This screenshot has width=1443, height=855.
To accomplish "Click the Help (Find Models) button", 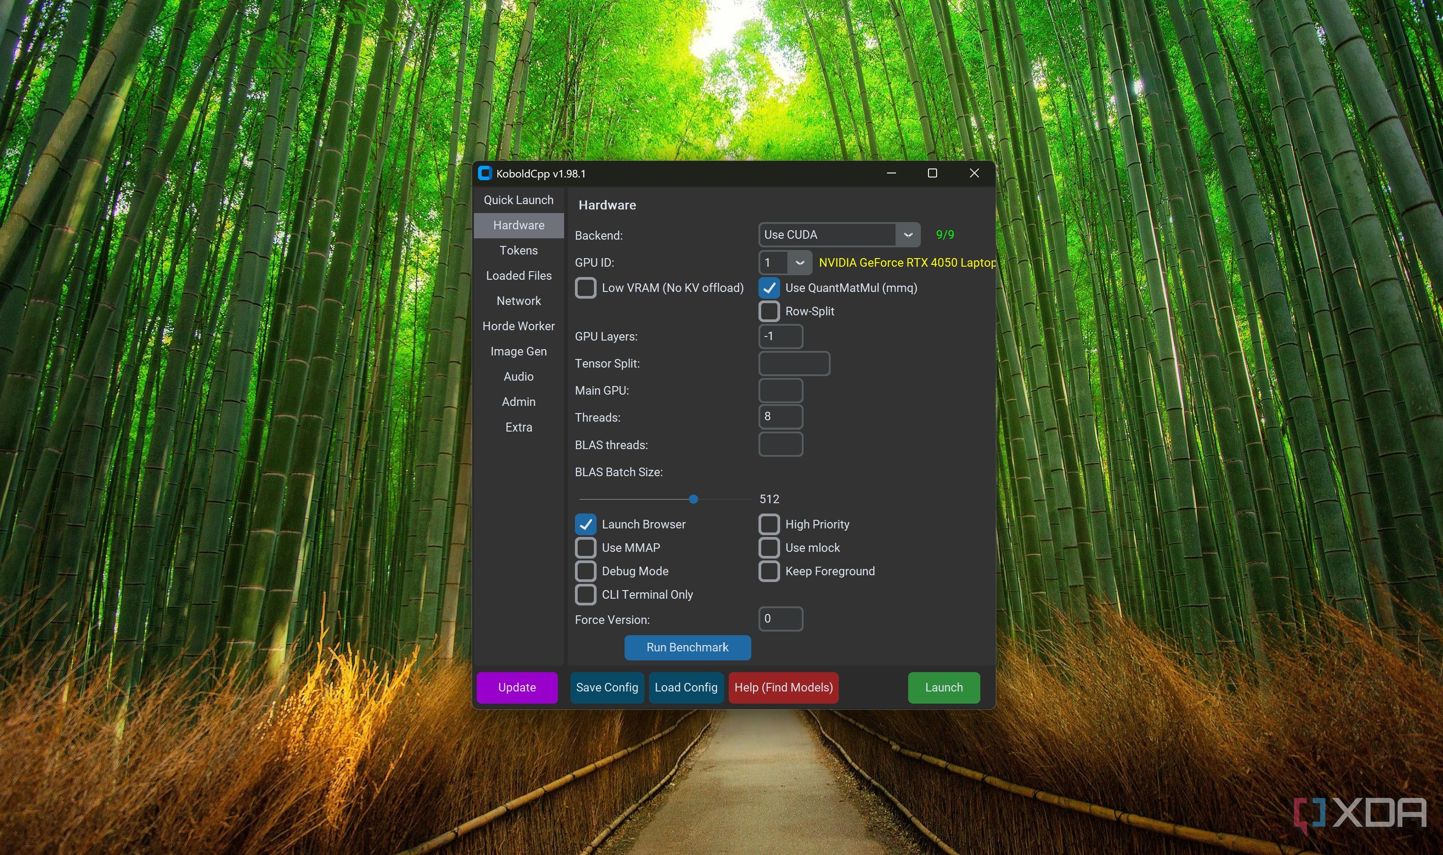I will [783, 687].
